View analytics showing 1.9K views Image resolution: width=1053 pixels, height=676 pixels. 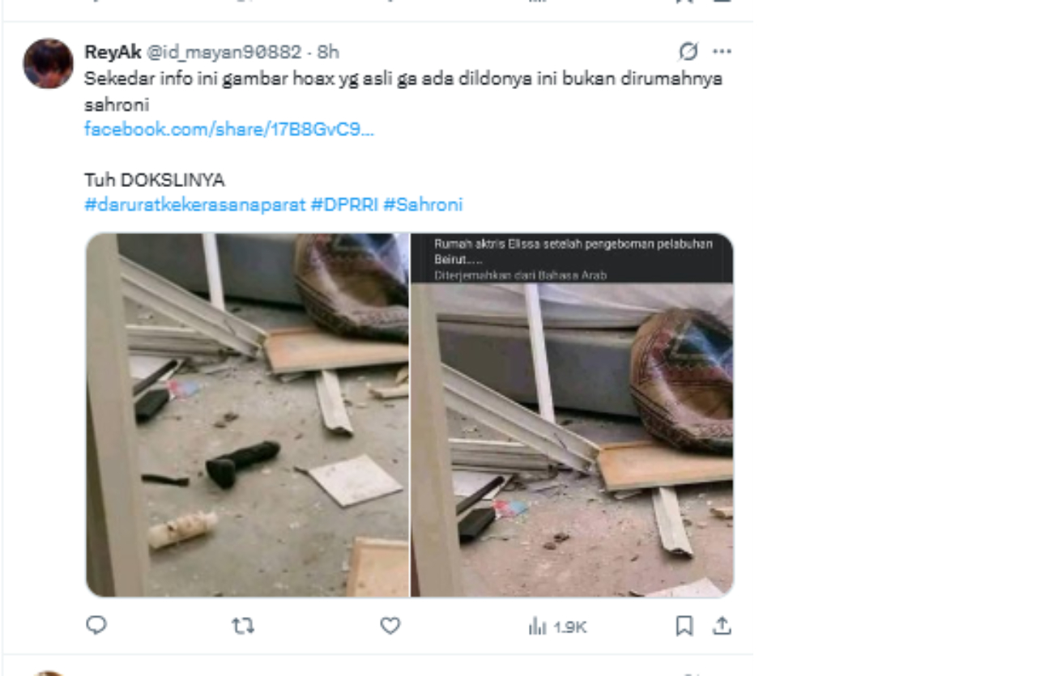(x=557, y=626)
